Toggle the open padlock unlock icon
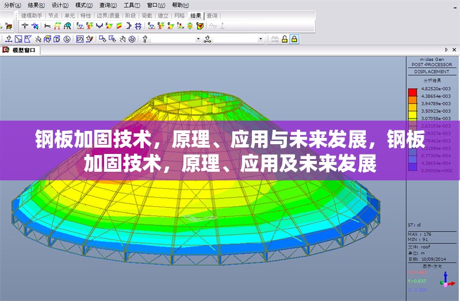 pos(285,39)
